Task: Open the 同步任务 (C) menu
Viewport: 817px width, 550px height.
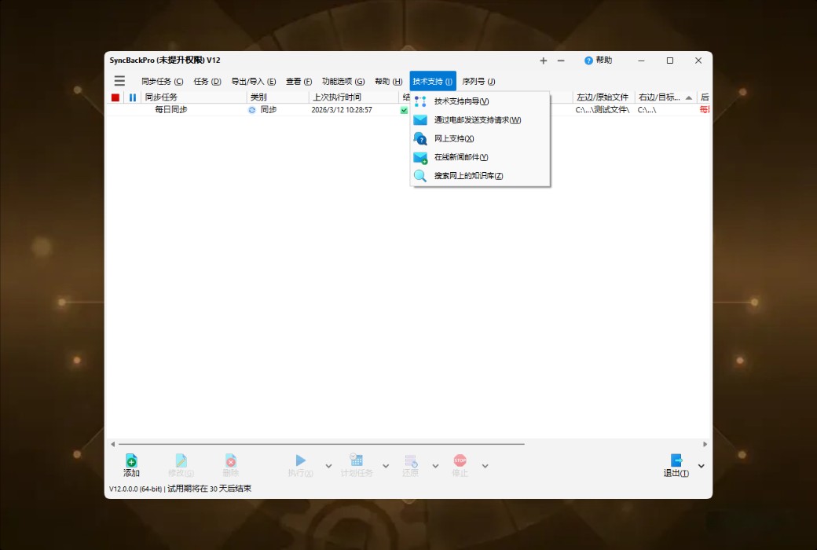Action: click(162, 81)
